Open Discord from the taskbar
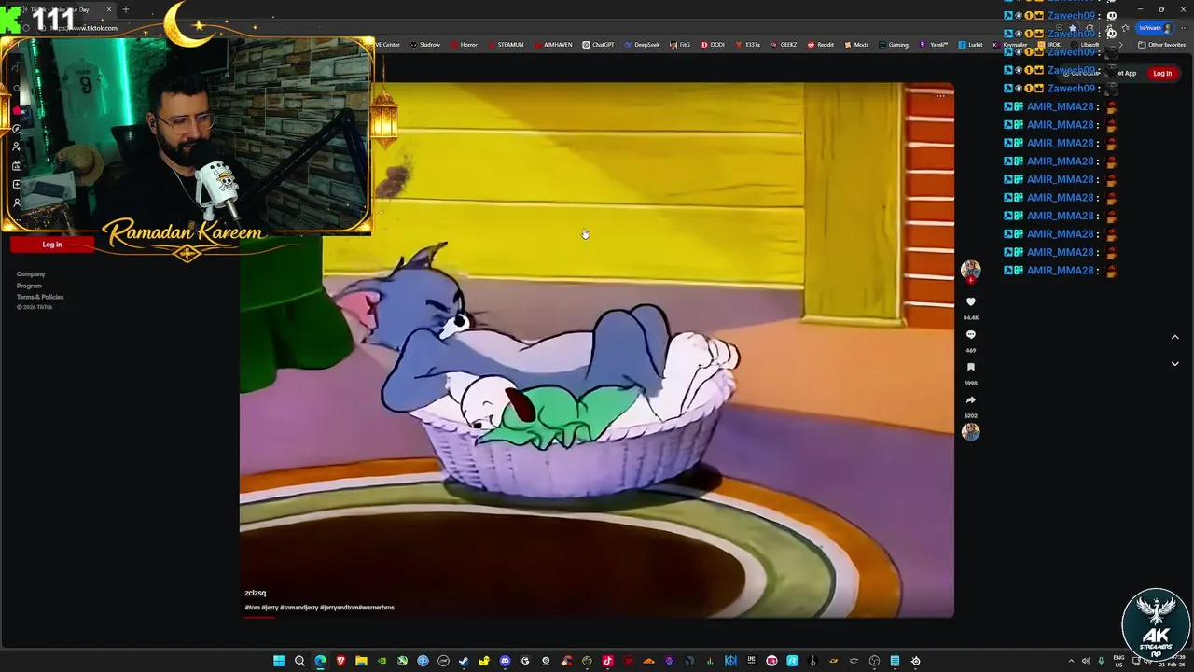Viewport: 1194px width, 672px height. tap(505, 661)
